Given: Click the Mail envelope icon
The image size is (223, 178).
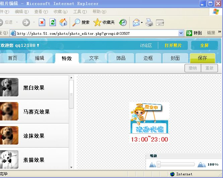Looking at the screenshot, I should [x=136, y=22].
